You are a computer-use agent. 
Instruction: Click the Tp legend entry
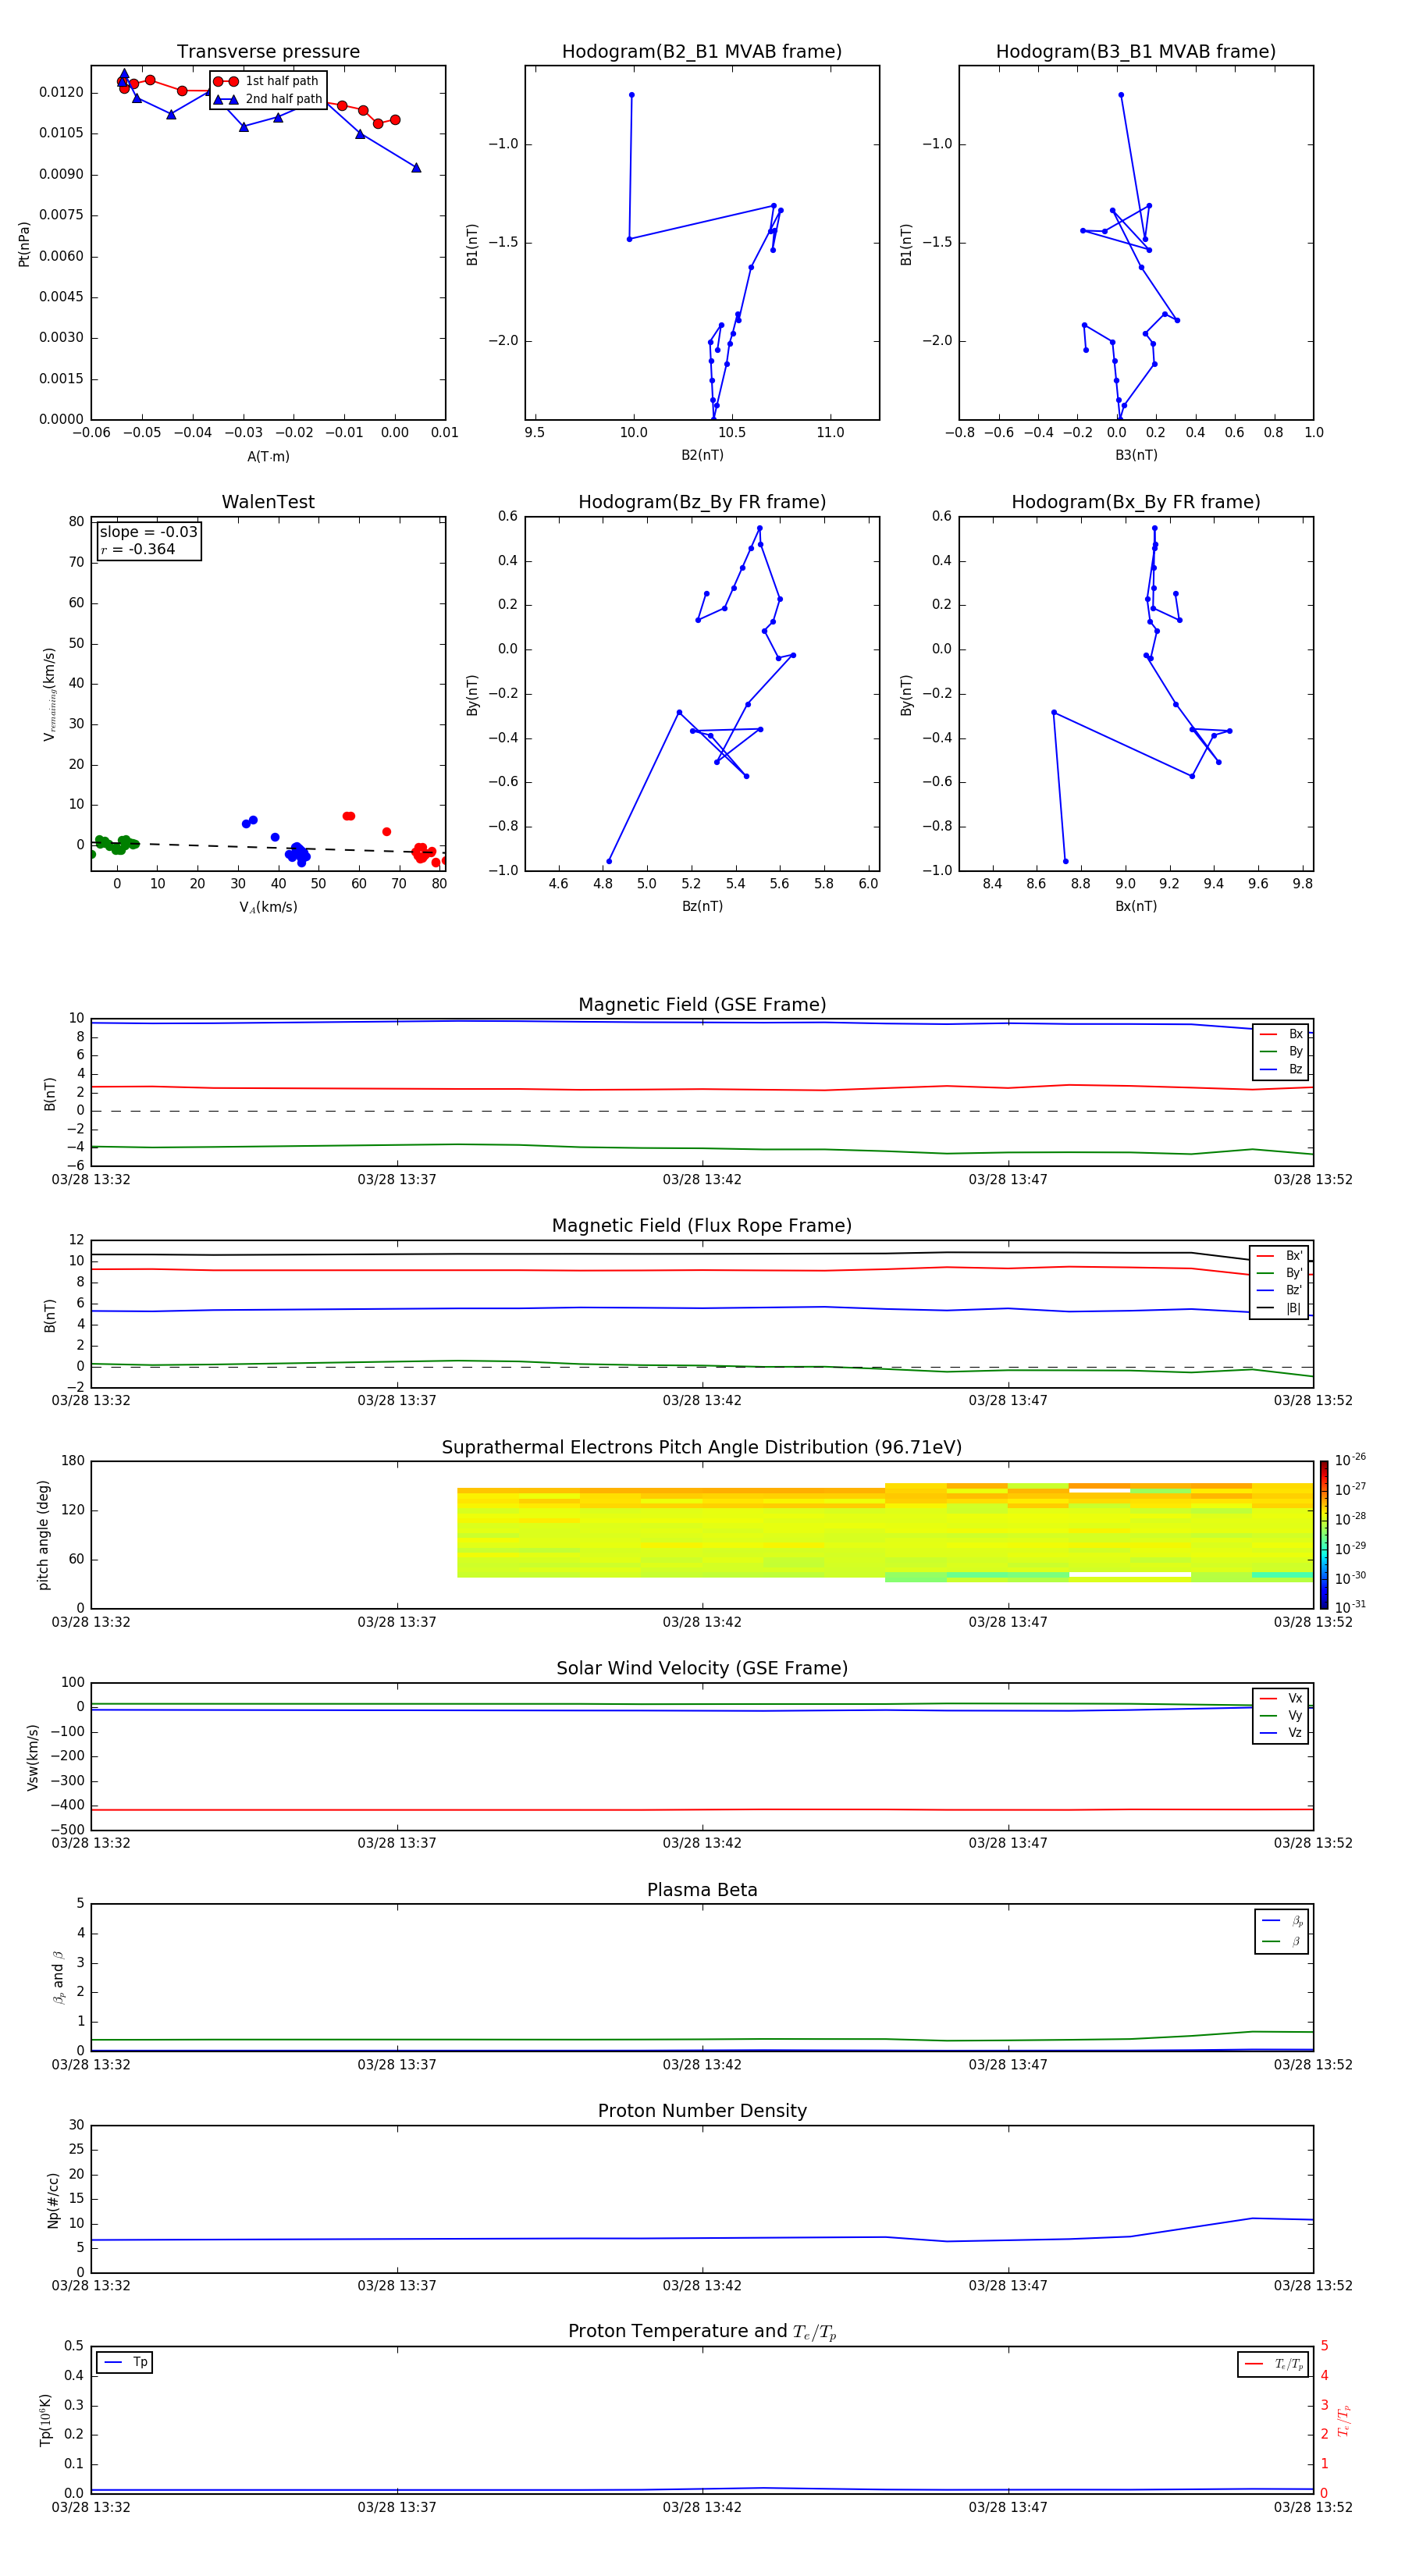tap(125, 2363)
